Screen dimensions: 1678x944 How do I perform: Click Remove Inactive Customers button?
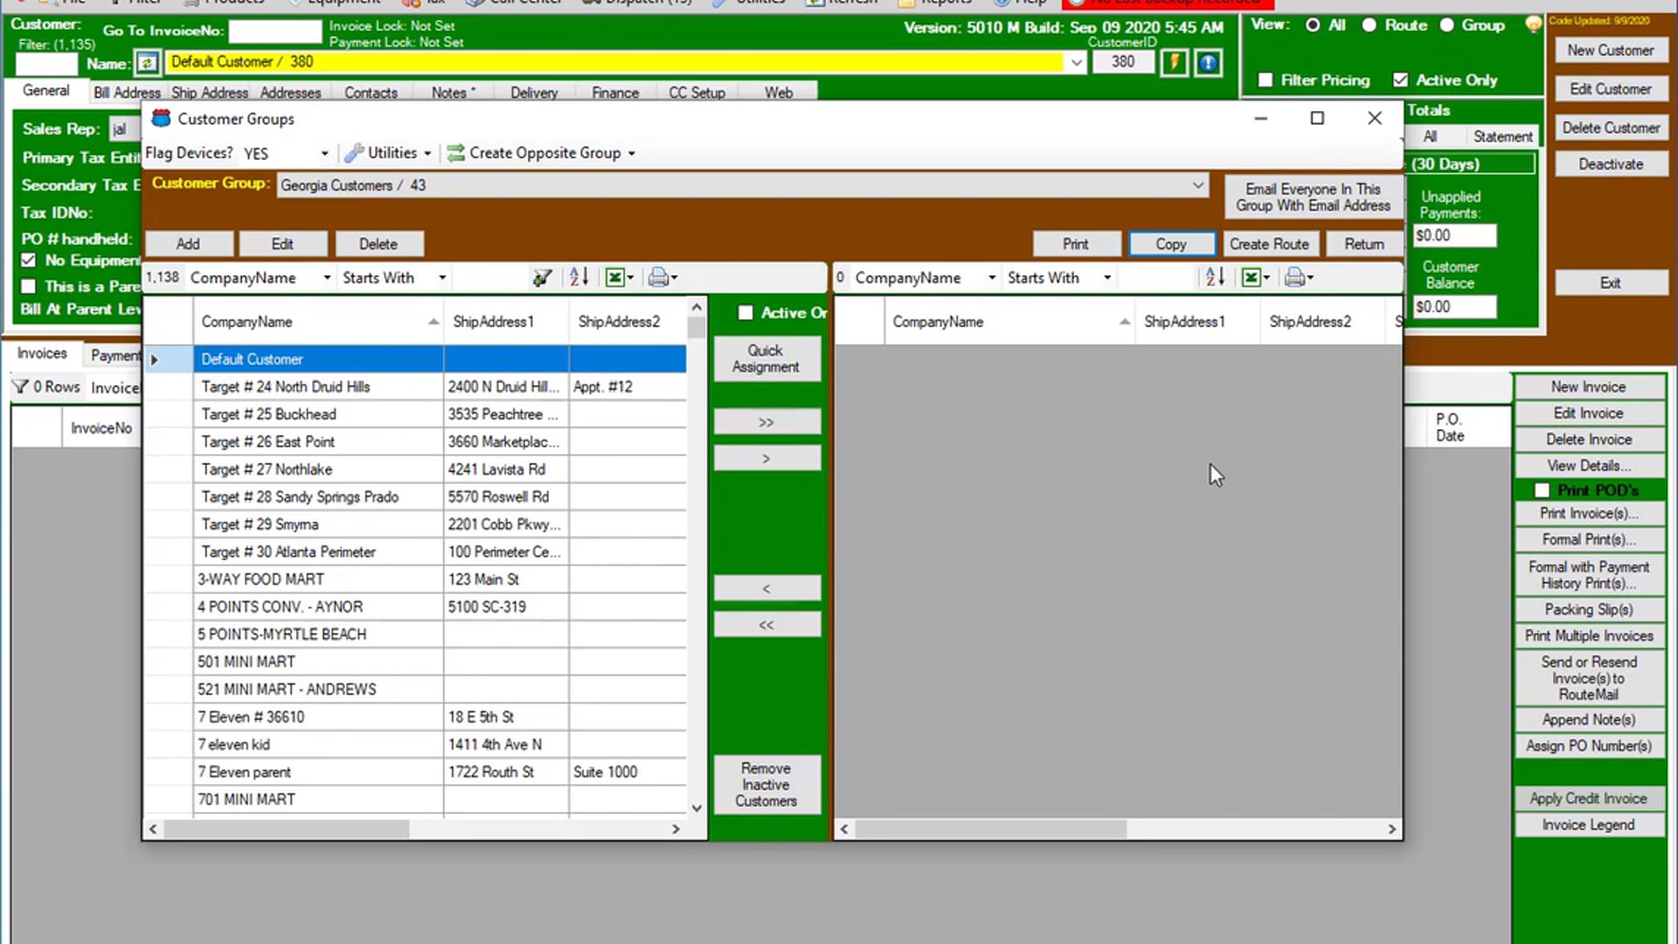(766, 784)
